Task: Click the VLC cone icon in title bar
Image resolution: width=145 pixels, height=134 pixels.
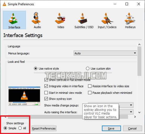Action: tap(4, 4)
